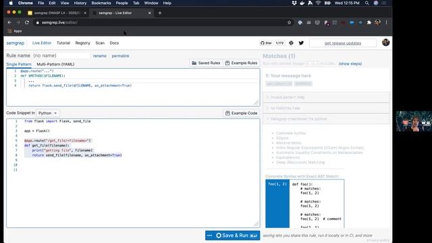The width and height of the screenshot is (432, 243).
Task: Click the ellipsis button beside Save & Run
Action: pyautogui.click(x=210, y=236)
